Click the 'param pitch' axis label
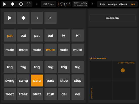Viewport: 139px width, 104px height. 92,93
